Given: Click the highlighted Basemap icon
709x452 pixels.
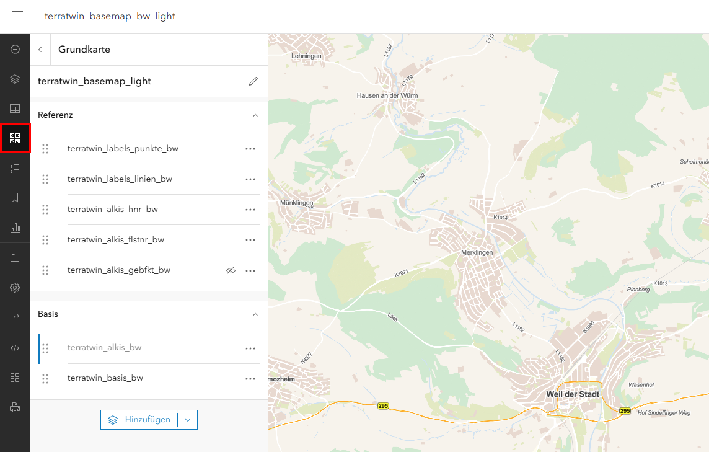Looking at the screenshot, I should click(x=15, y=138).
